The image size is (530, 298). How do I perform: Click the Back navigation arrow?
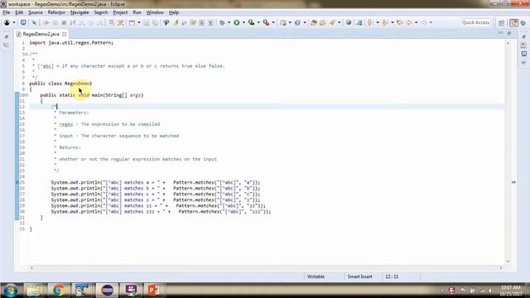409,22
